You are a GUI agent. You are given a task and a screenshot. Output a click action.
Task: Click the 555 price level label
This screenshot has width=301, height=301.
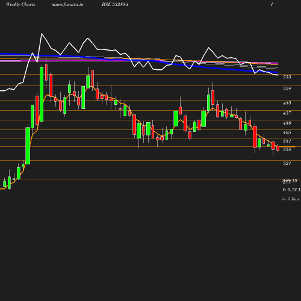[x=287, y=77]
